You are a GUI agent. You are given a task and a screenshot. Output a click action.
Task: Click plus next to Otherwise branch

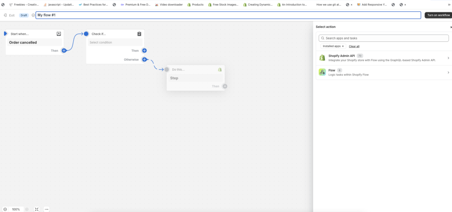(x=144, y=59)
